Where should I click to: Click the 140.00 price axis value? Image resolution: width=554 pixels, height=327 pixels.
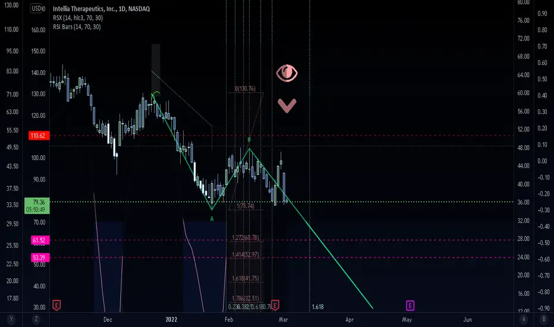click(x=39, y=73)
